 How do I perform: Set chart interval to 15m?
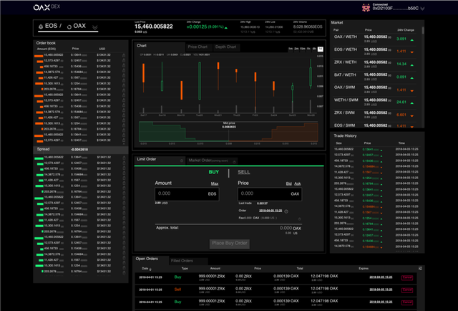302,49
